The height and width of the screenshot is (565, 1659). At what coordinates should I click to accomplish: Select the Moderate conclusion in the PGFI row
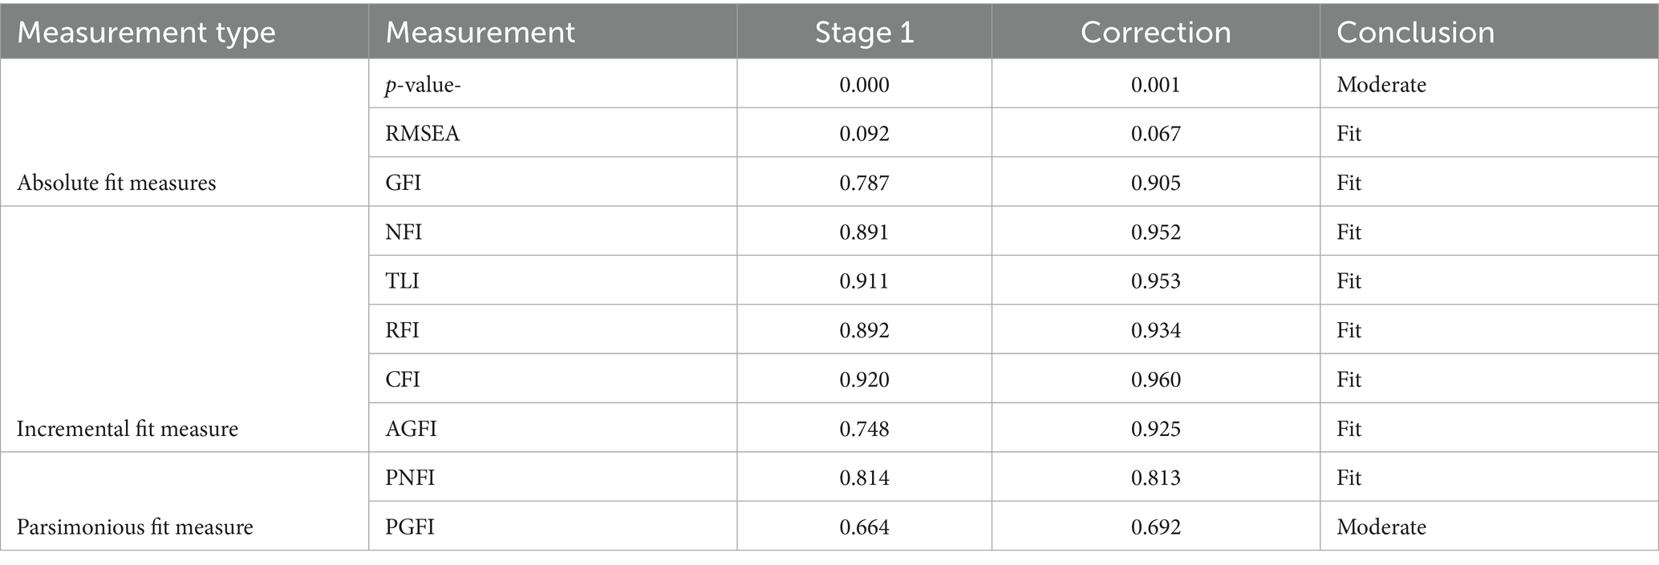coord(1381,527)
